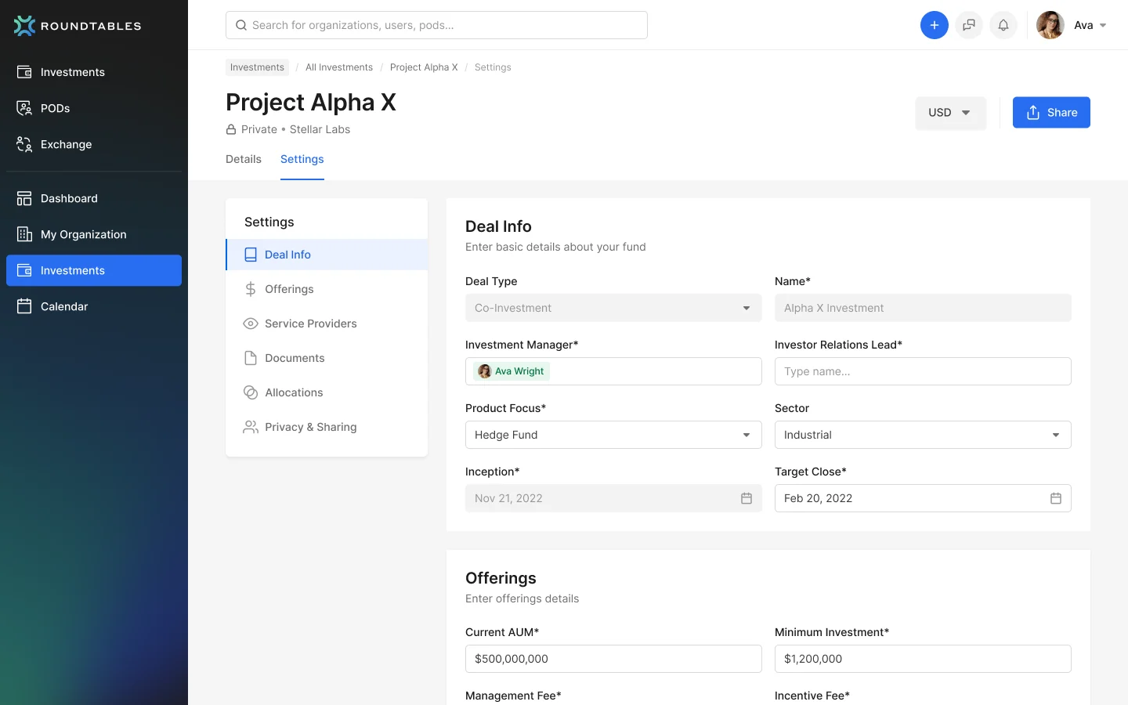
Task: Click the Share button
Action: tap(1051, 113)
